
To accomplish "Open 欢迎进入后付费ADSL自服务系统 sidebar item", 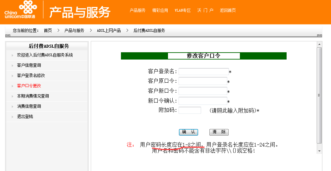I will point(45,55).
